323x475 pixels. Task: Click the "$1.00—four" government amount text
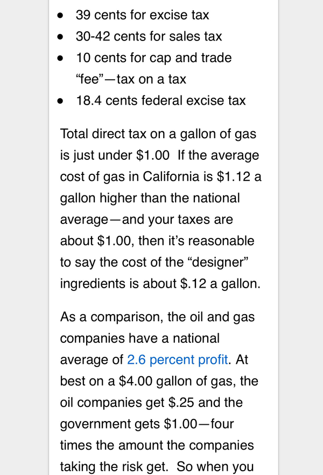point(199,424)
